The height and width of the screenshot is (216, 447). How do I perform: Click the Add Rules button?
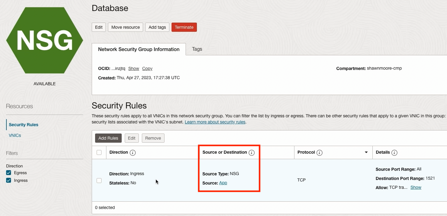point(108,138)
